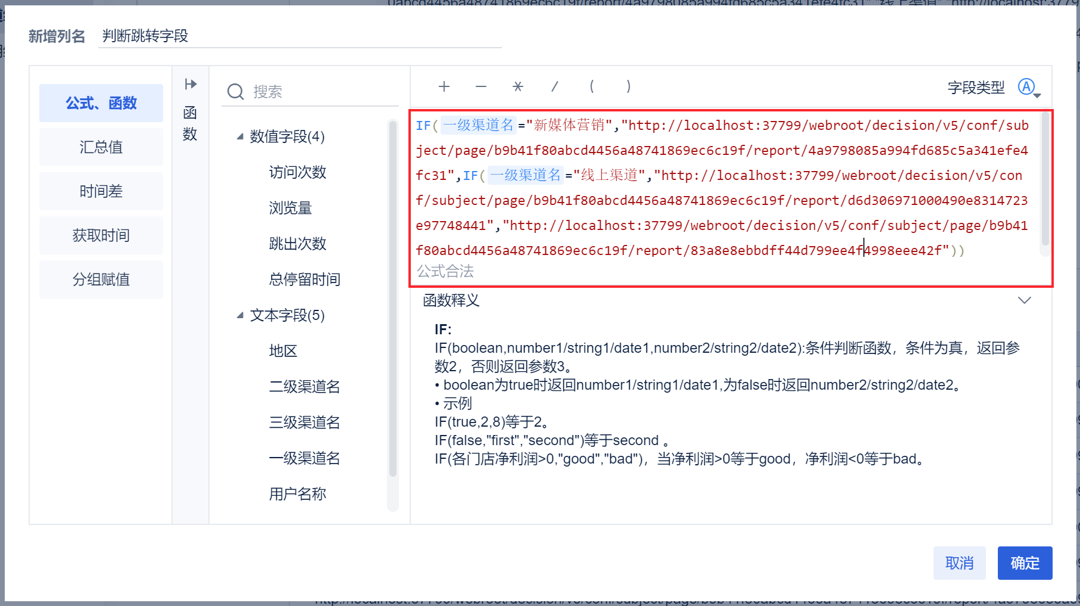Switch to the 汇总值 tab
Viewport: 1080px width, 606px height.
[101, 147]
